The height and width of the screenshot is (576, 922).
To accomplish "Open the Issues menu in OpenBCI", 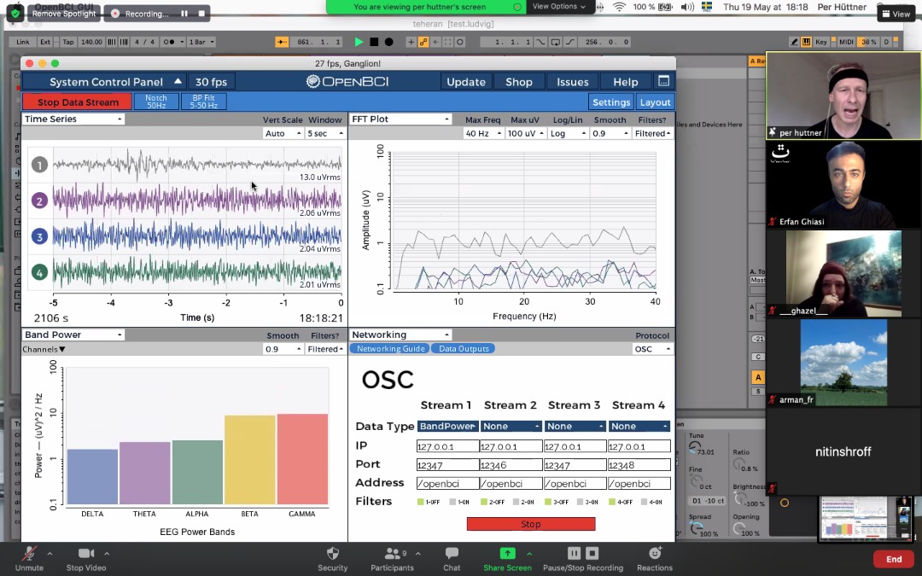I will click(572, 82).
